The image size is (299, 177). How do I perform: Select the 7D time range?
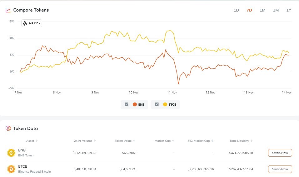point(249,10)
